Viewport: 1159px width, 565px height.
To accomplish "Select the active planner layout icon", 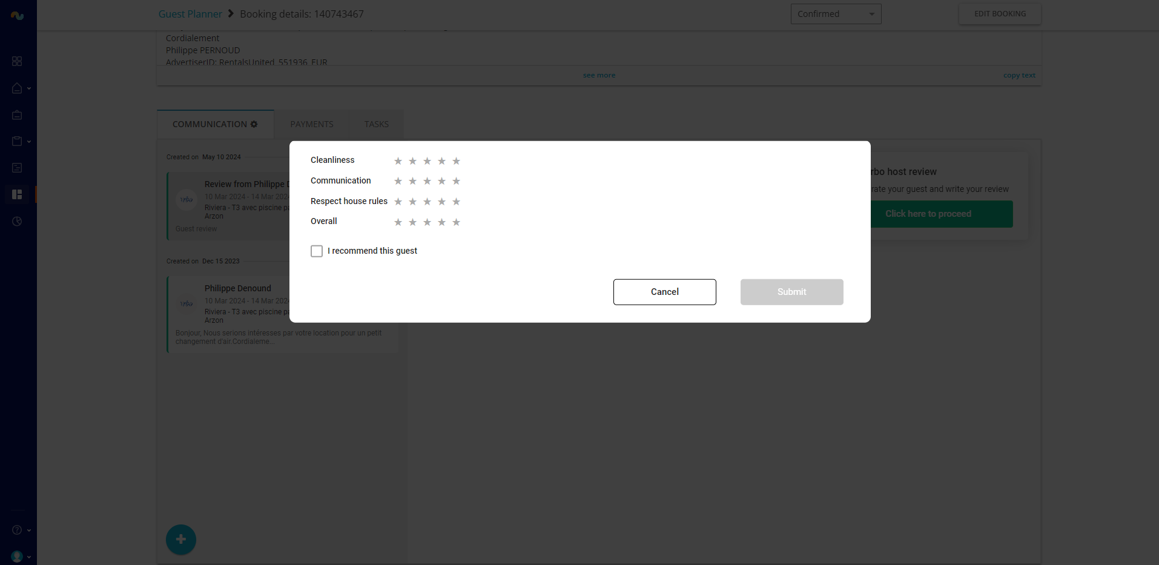I will click(17, 194).
